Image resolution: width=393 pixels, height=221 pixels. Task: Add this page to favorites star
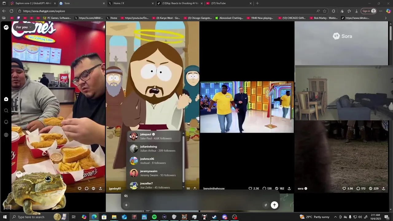[325, 11]
